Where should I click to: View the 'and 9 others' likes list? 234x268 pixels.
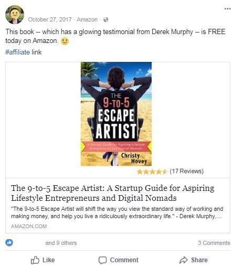point(61,243)
